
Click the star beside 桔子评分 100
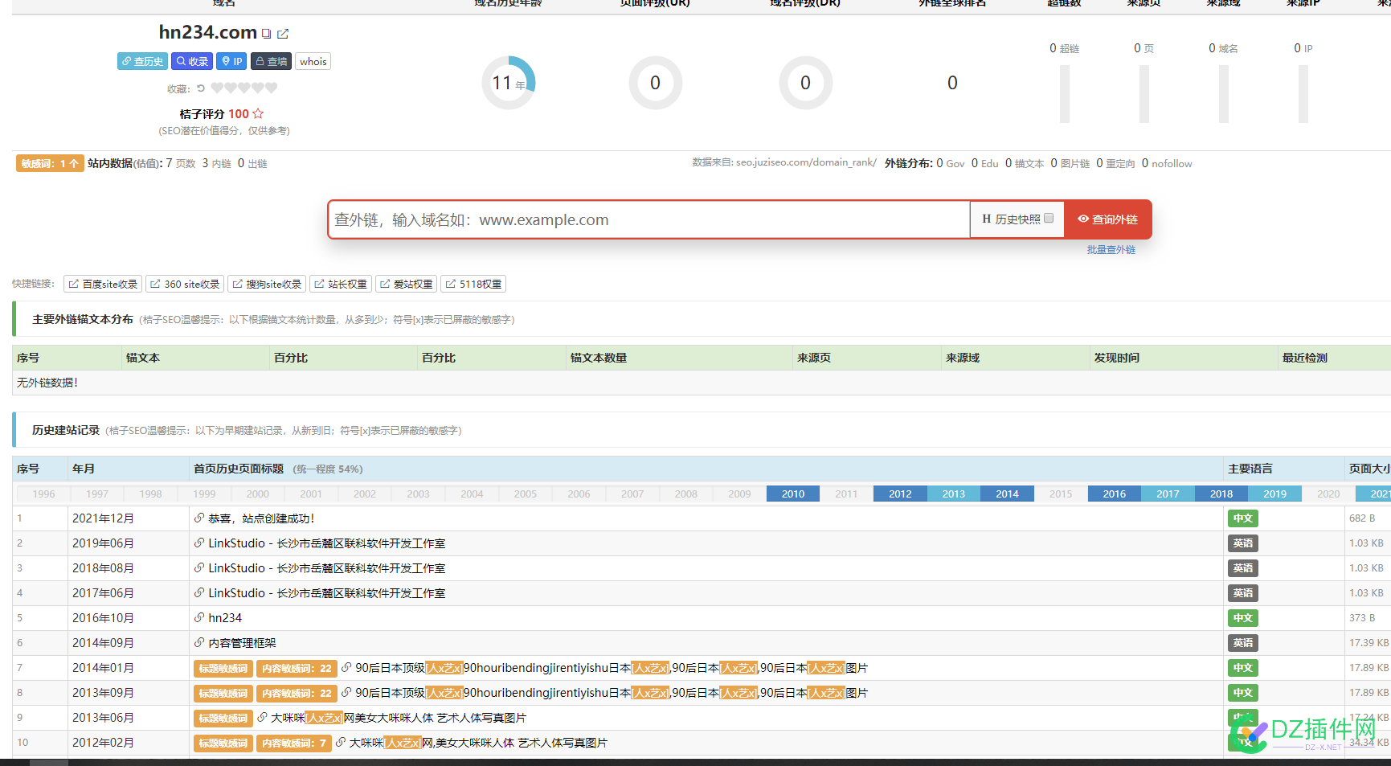(x=258, y=114)
